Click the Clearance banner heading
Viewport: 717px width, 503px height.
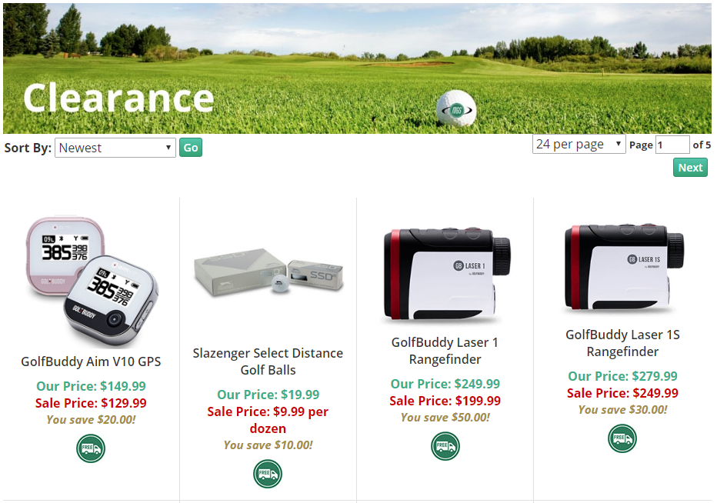tap(119, 98)
